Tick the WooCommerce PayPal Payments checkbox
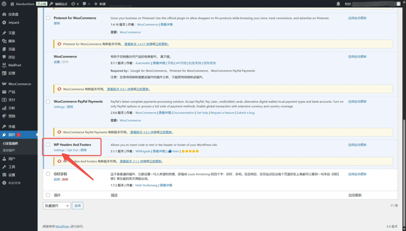406x231 pixels. coord(48,101)
